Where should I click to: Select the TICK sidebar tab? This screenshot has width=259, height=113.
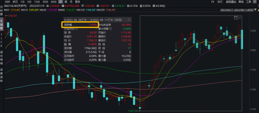[2, 40]
